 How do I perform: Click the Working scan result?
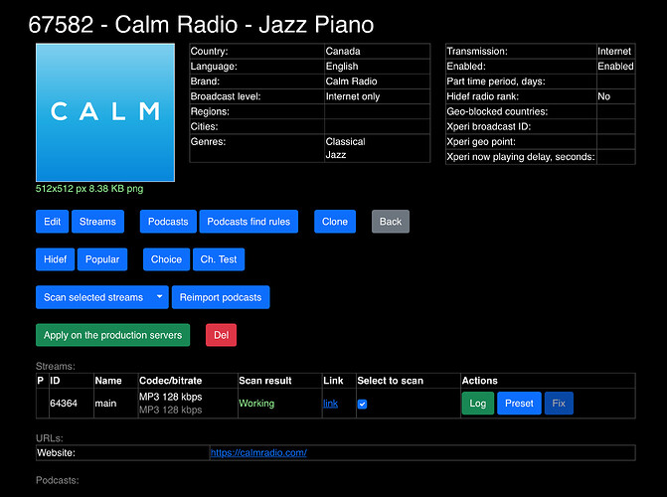[256, 403]
